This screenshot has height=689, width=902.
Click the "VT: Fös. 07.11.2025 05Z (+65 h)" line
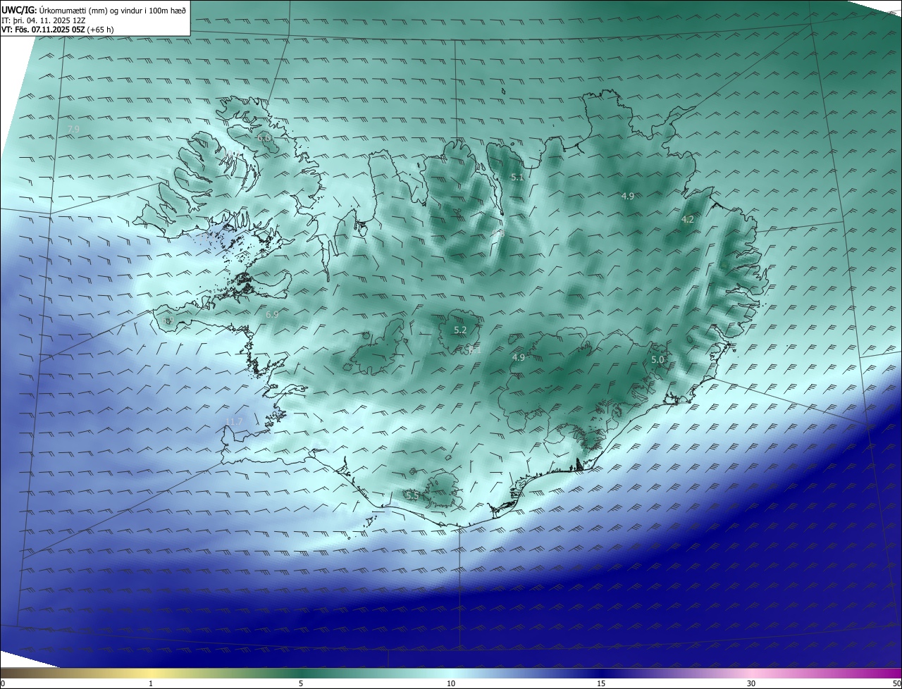coord(58,30)
